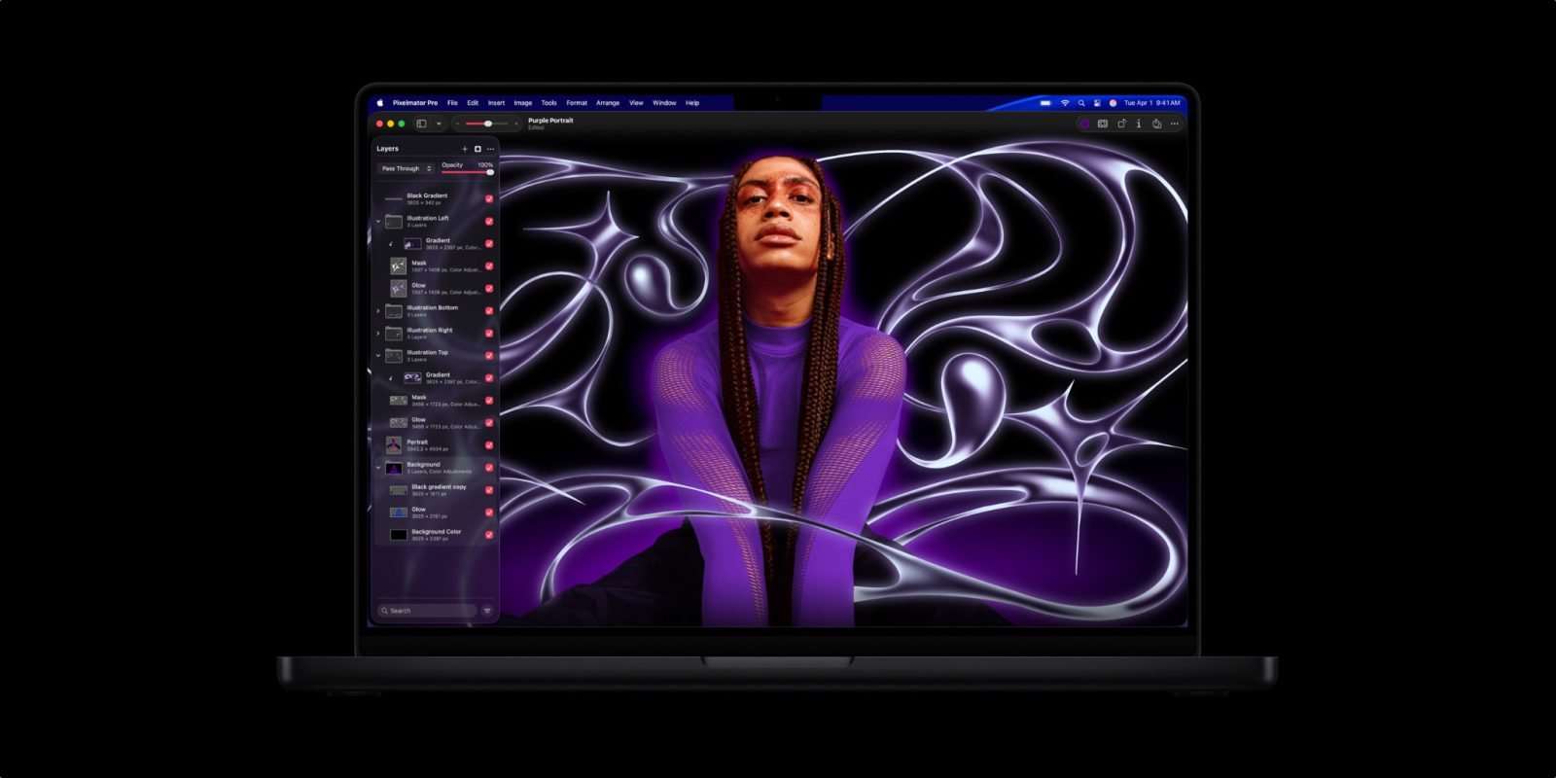This screenshot has width=1556, height=778.
Task: Click the Purple Portrait document title
Action: (550, 121)
